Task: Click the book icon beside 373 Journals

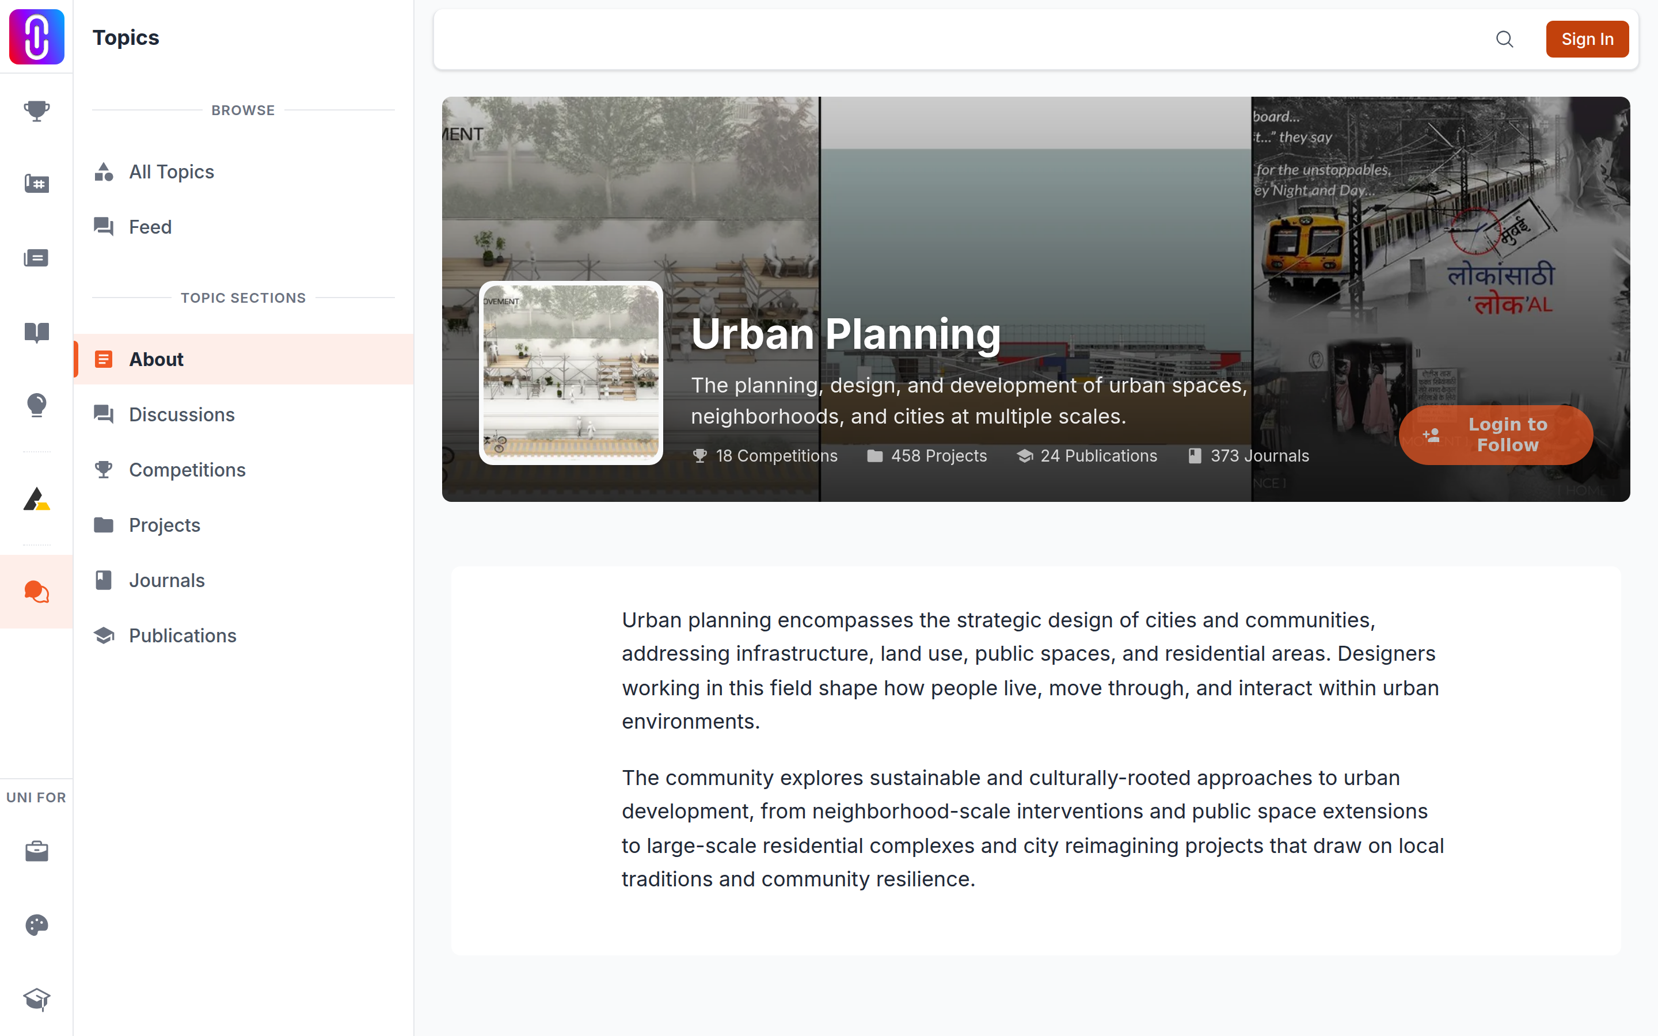Action: pos(1195,456)
